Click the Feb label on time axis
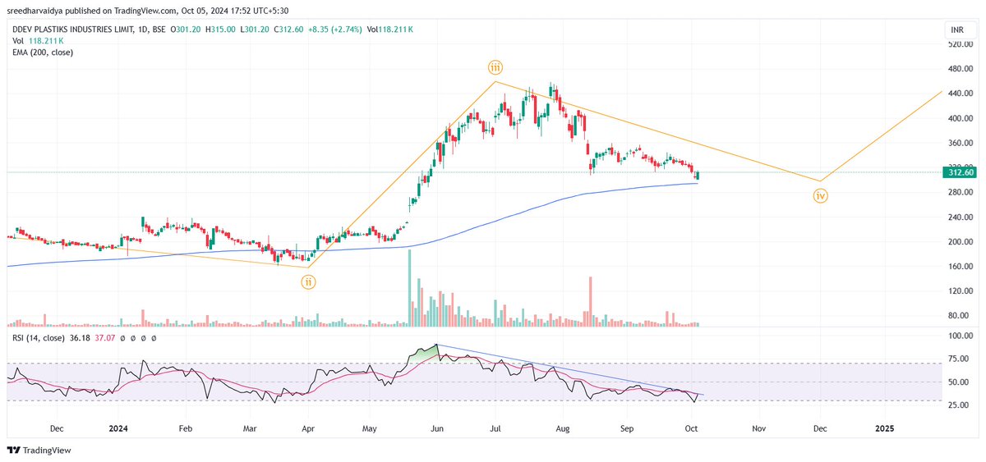This screenshot has width=986, height=462. [x=185, y=428]
